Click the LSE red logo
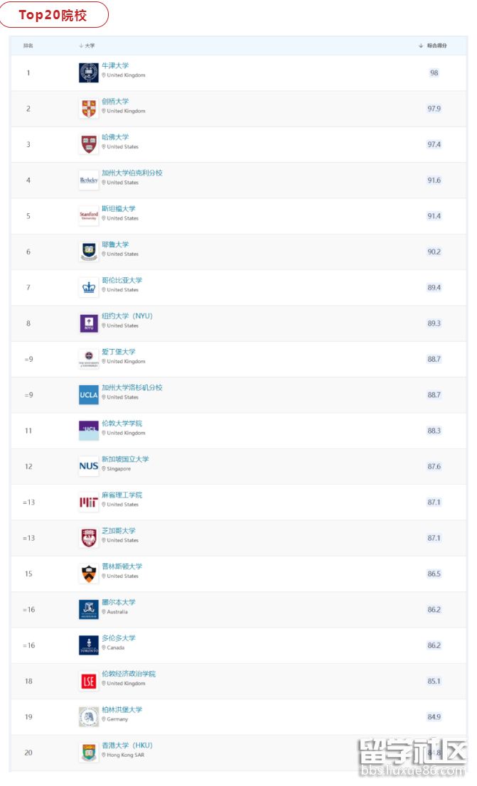 pyautogui.click(x=89, y=681)
